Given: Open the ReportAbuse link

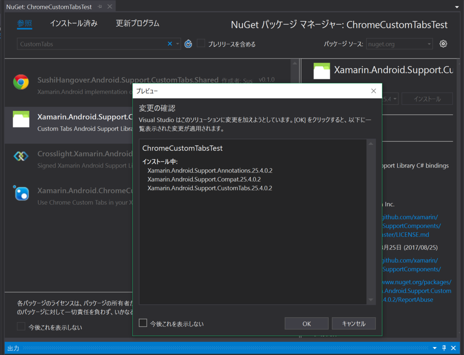Looking at the screenshot, I should tap(407, 300).
